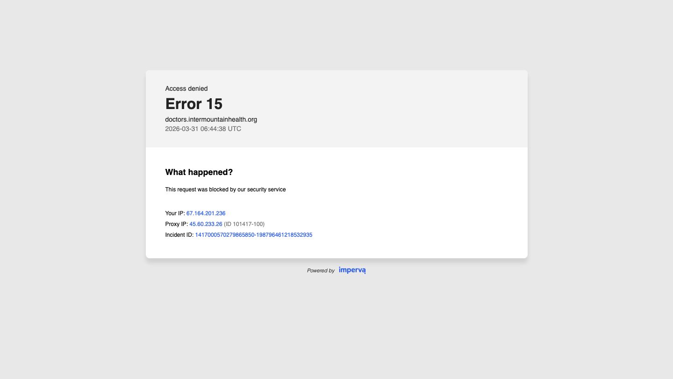
Task: Click the 67.164.201.236 IP address
Action: pos(206,213)
